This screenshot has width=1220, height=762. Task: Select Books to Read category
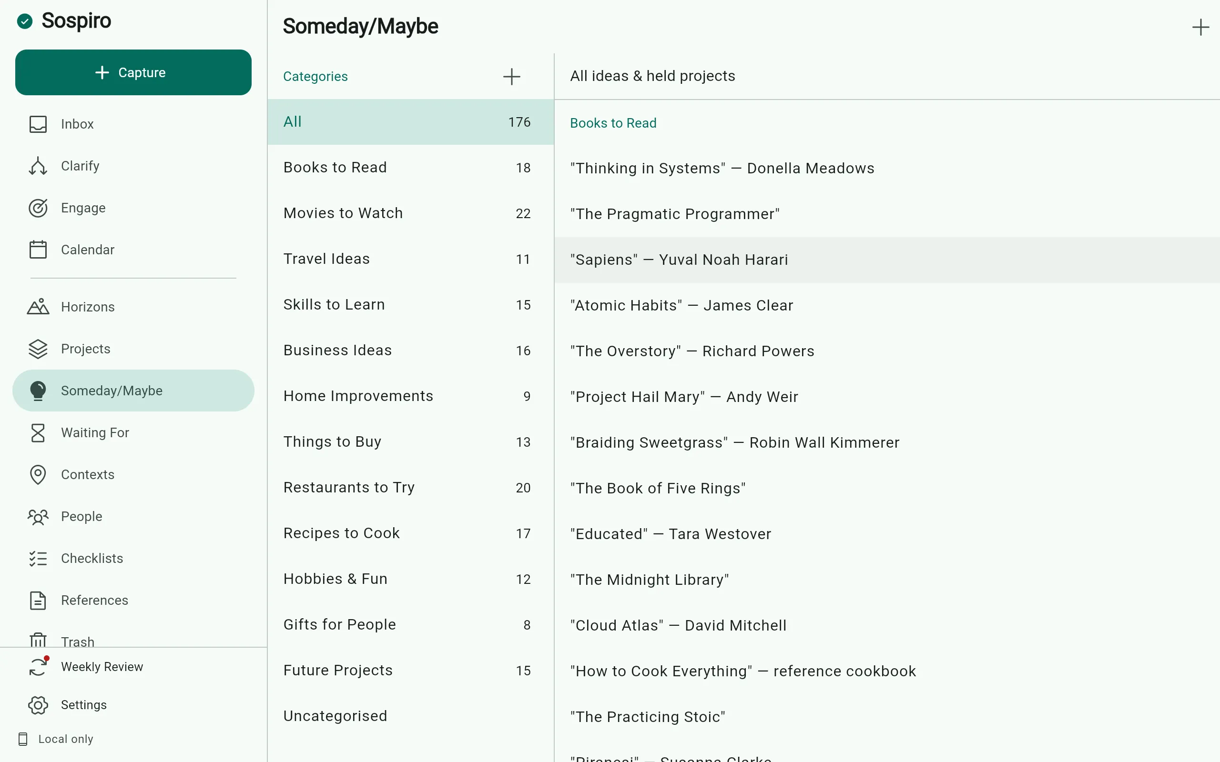pyautogui.click(x=410, y=167)
